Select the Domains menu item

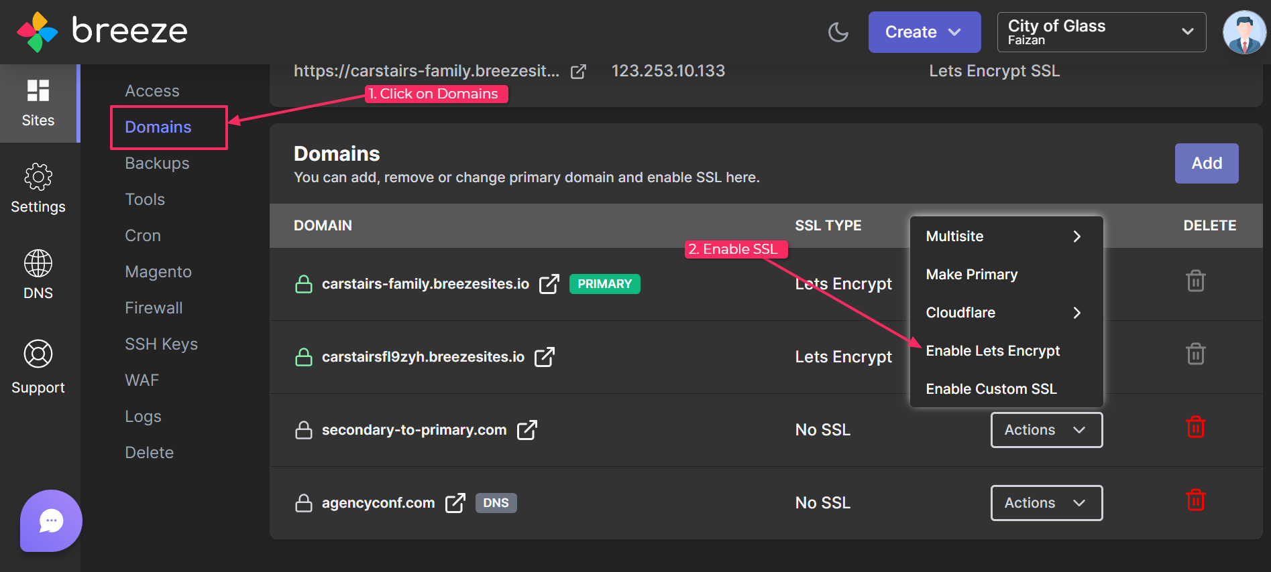pyautogui.click(x=158, y=127)
